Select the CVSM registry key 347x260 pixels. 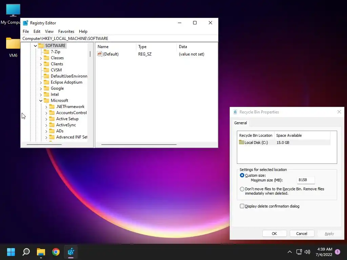[56, 70]
